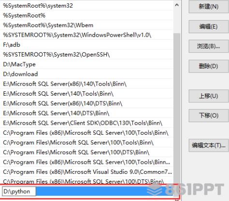Image resolution: width=229 pixels, height=201 pixels.
Task: Click the D:\python input field
Action: [x=19, y=191]
